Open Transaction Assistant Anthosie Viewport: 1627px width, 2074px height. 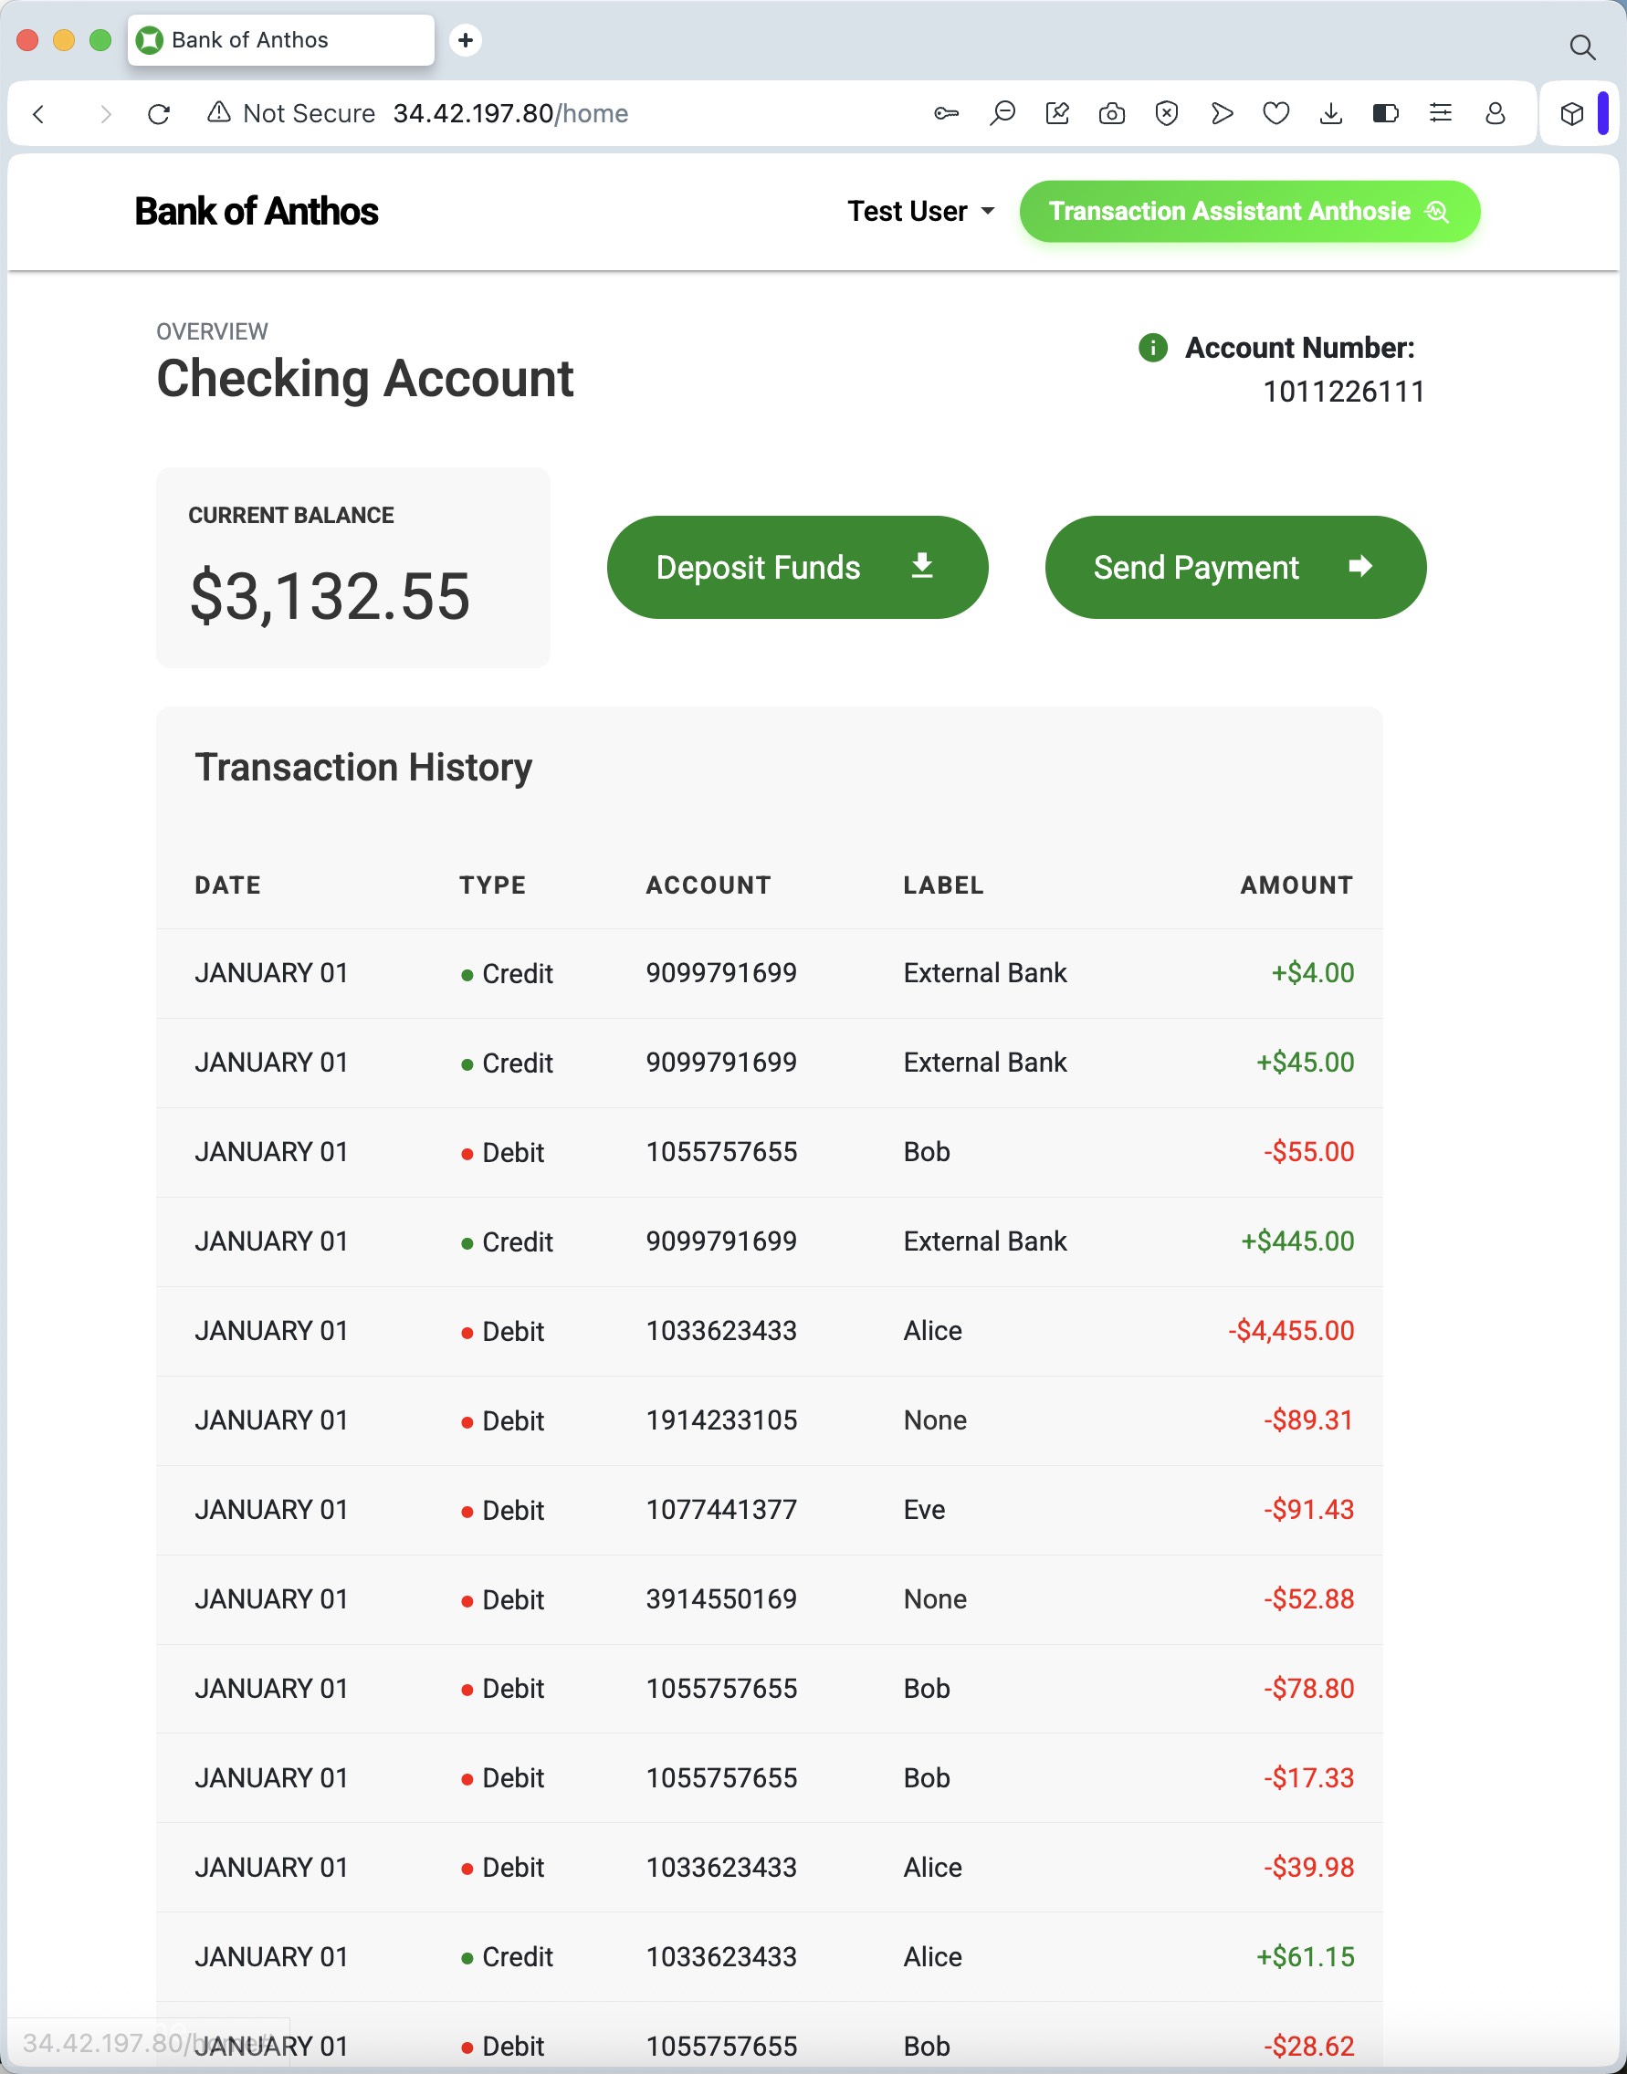1249,212
